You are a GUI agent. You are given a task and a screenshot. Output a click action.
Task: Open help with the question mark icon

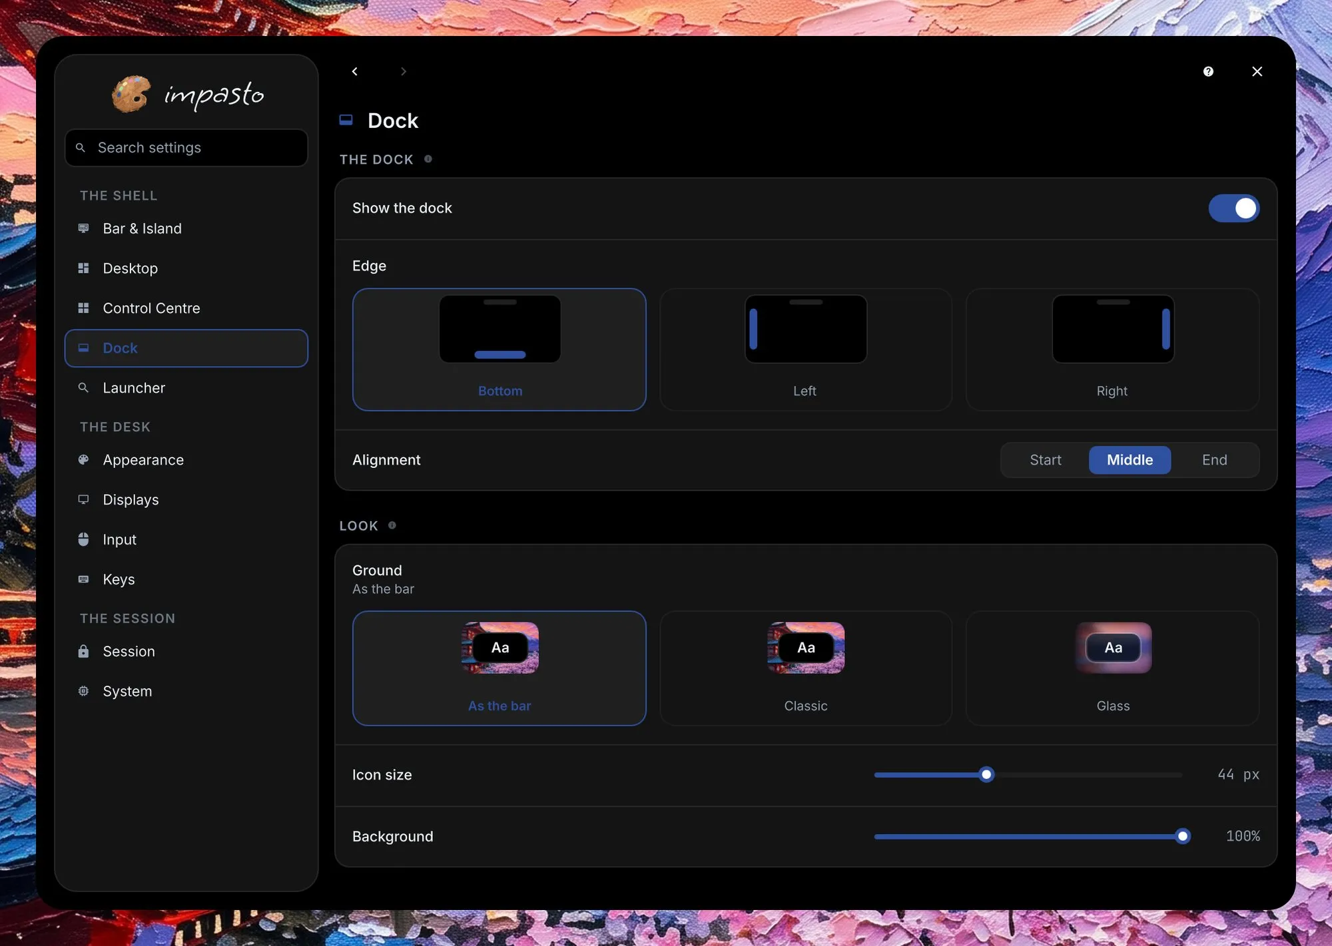point(1208,71)
